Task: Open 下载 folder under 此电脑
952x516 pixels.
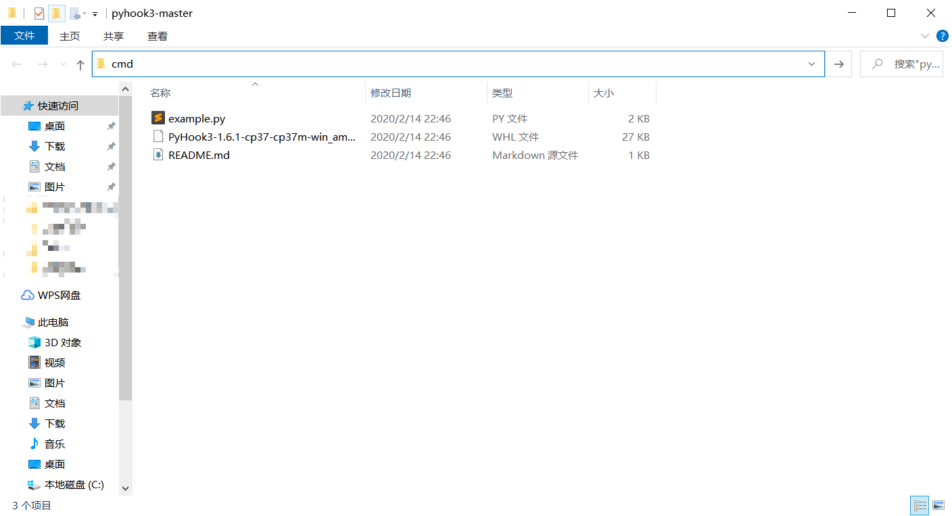Action: (55, 424)
